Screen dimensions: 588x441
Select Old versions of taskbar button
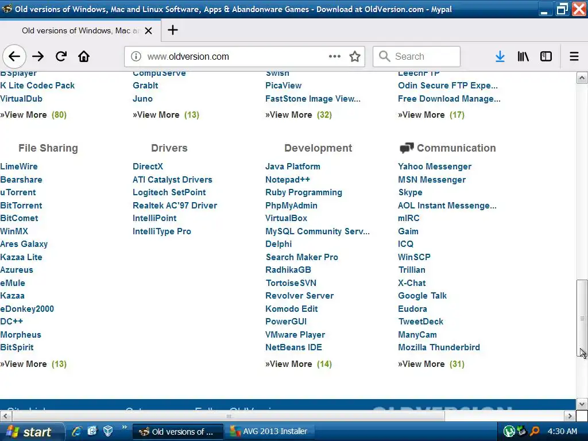coord(178,432)
